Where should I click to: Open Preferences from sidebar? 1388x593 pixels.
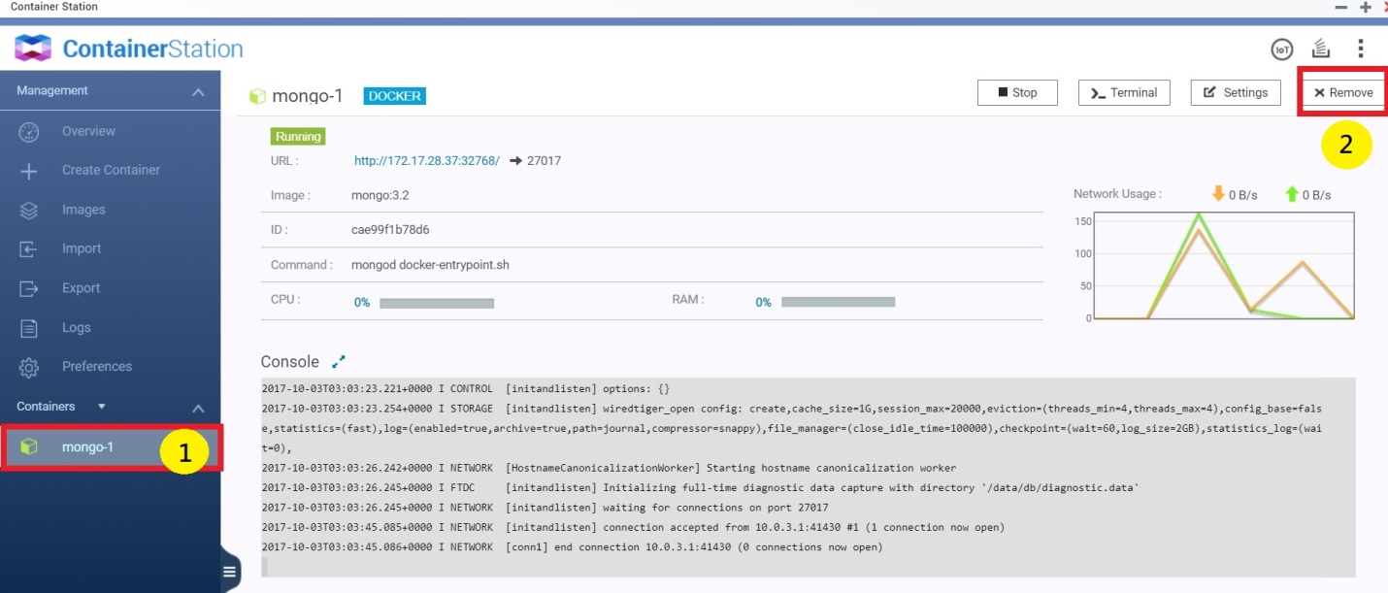tap(97, 367)
